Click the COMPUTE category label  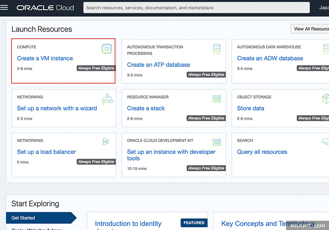click(26, 47)
